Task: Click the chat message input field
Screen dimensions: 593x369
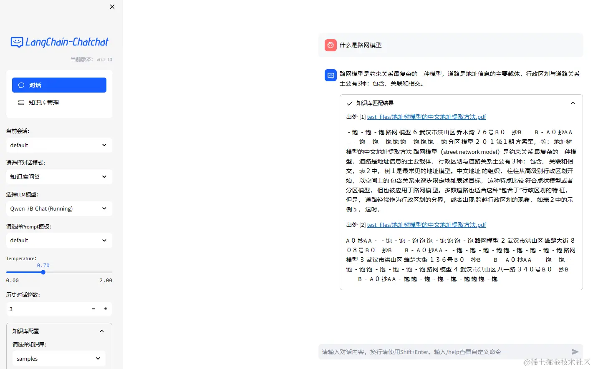Action: point(444,352)
